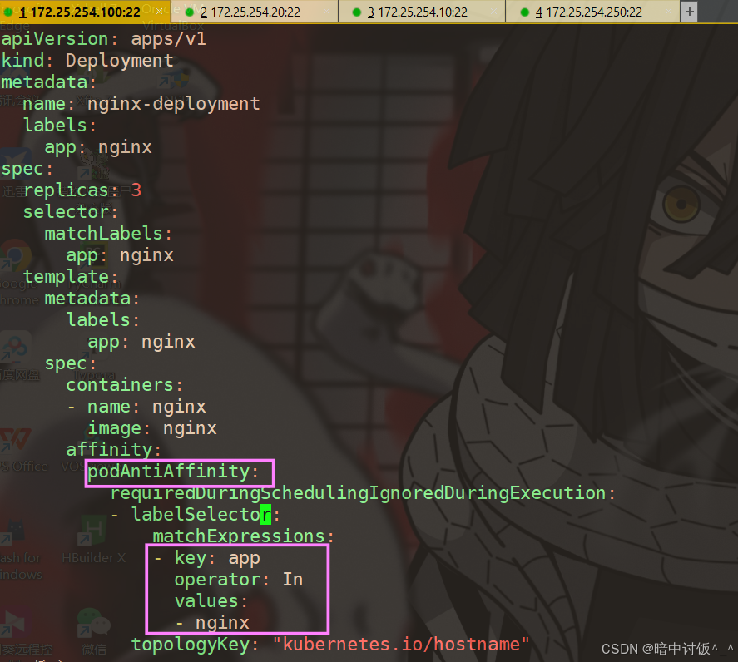Close the 172.25.254.250:22 tab

point(669,12)
